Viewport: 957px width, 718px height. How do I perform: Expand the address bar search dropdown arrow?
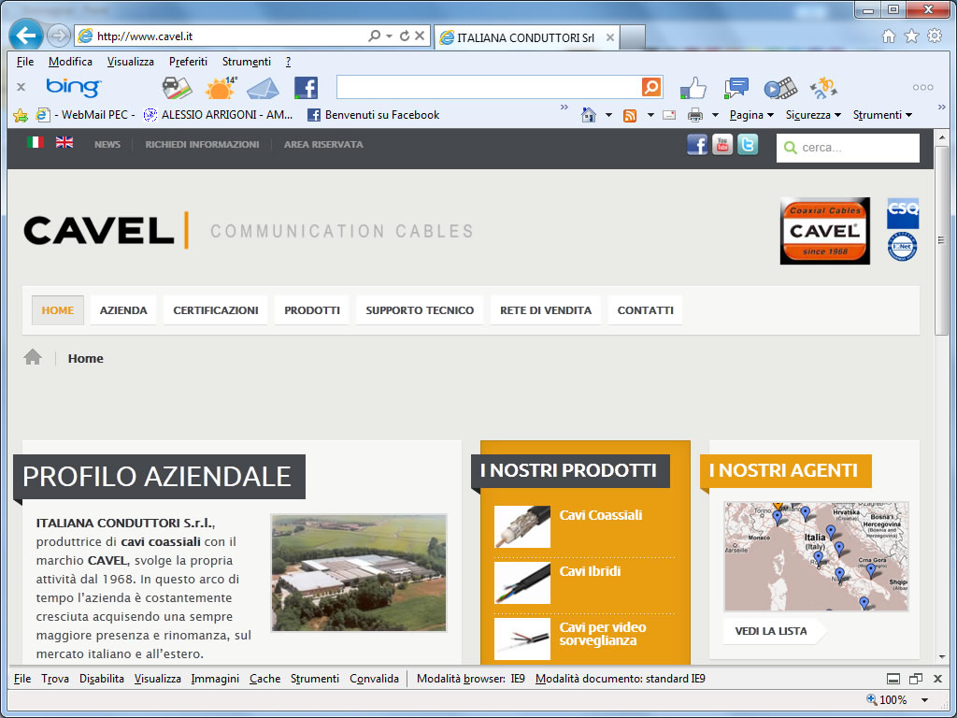click(x=389, y=36)
